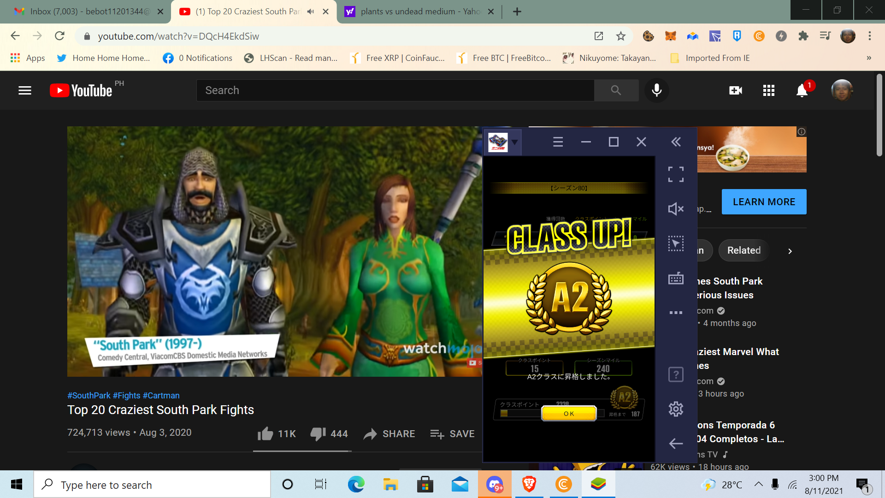Open the YouTube account avatar menu
885x498 pixels.
[x=842, y=90]
